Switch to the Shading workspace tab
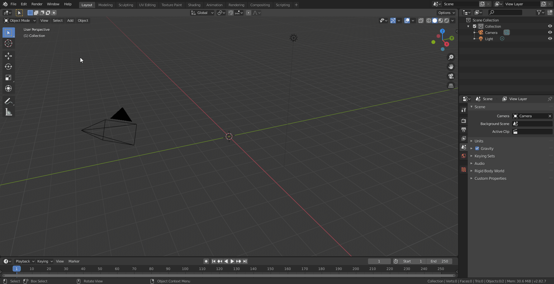The image size is (554, 284). pos(194,5)
